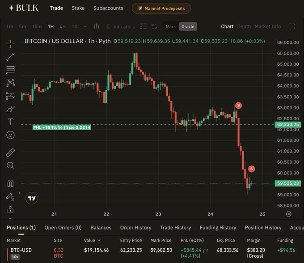
Task: Click the $19,154.46 position value
Action: pyautogui.click(x=97, y=250)
